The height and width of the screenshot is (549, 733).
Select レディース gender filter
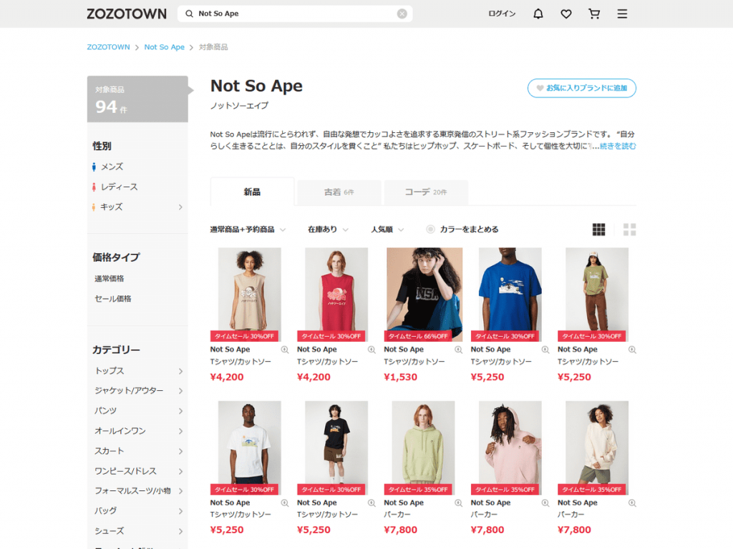tap(115, 187)
